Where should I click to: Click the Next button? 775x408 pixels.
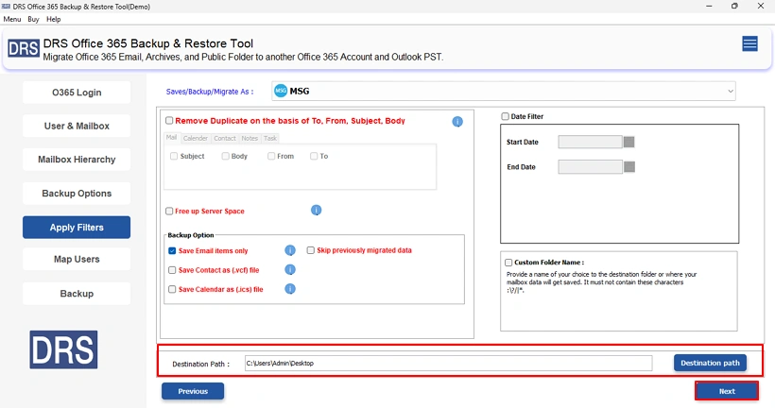[x=727, y=391]
